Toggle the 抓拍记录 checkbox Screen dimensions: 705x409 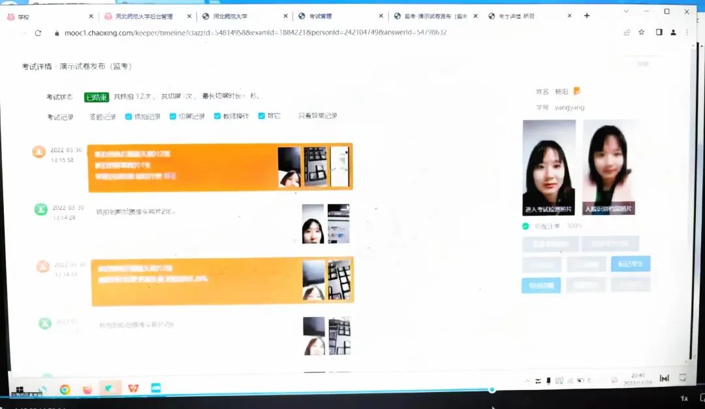(x=129, y=117)
